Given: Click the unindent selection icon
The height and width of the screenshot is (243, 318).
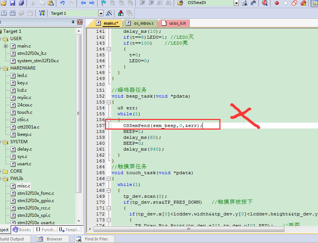Looking at the screenshot, I should [151, 3].
